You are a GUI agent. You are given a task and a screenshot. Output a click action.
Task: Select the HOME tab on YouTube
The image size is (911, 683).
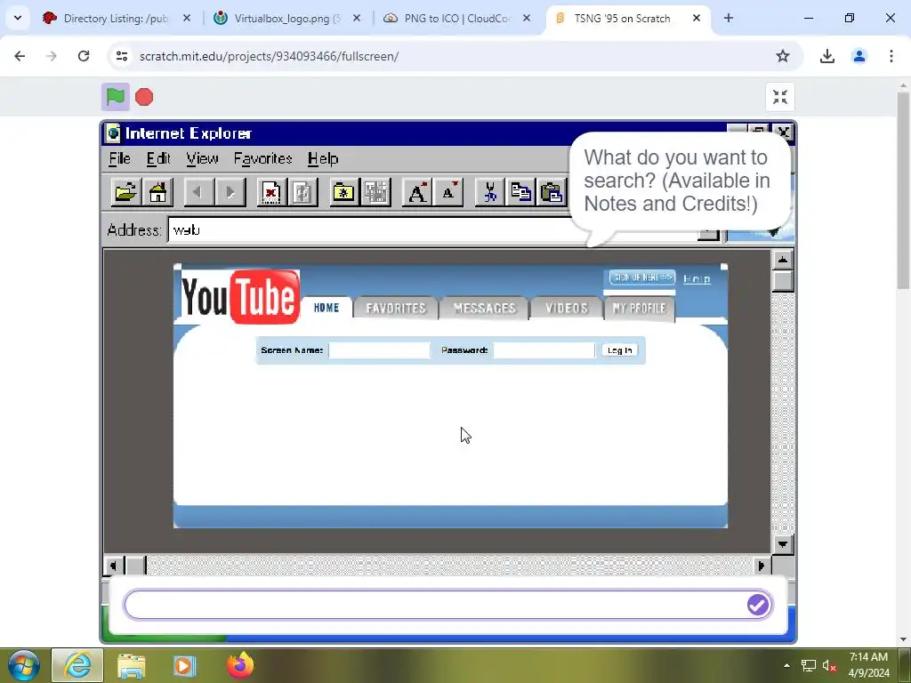[327, 308]
